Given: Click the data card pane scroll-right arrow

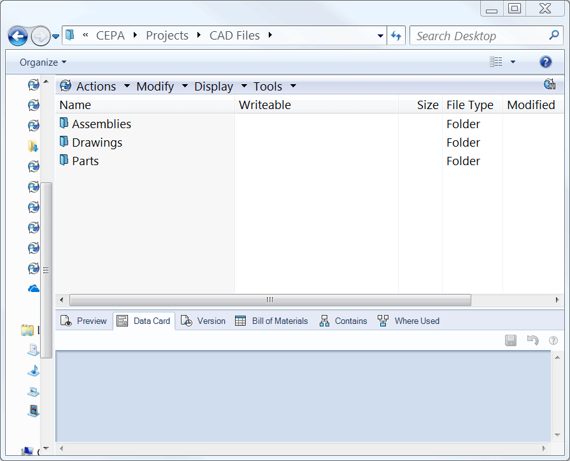Looking at the screenshot, I should (544, 448).
